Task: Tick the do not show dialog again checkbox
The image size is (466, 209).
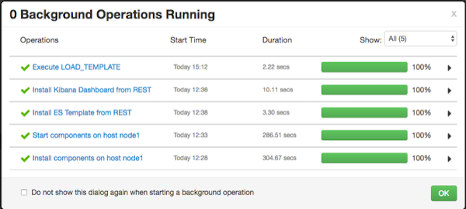Action: [x=24, y=192]
